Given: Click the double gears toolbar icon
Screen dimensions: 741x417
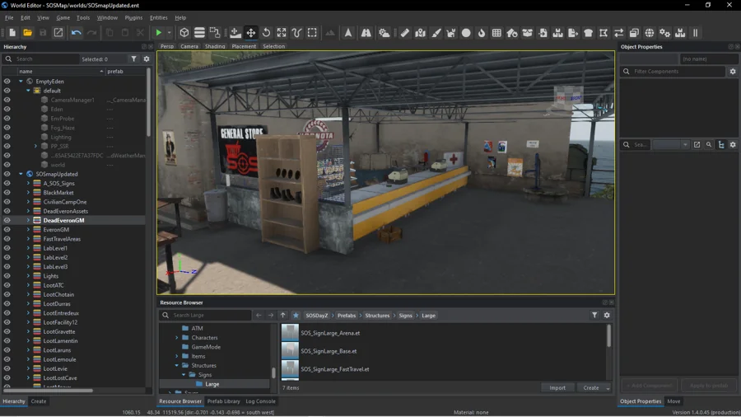Looking at the screenshot, I should (x=665, y=33).
